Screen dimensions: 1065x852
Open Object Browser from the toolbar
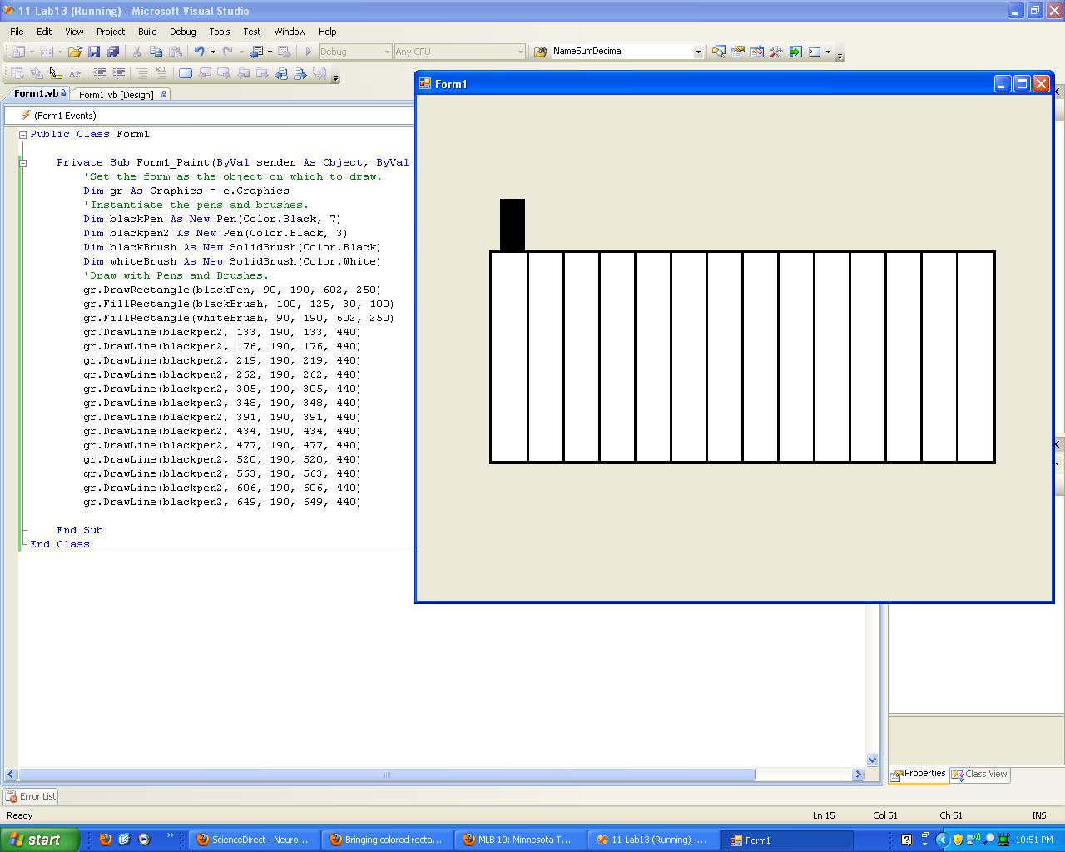pos(756,52)
